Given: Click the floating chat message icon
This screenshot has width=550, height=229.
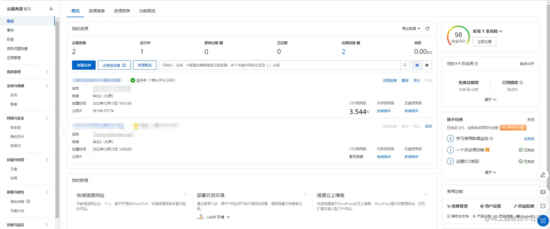Looking at the screenshot, I should [543, 206].
